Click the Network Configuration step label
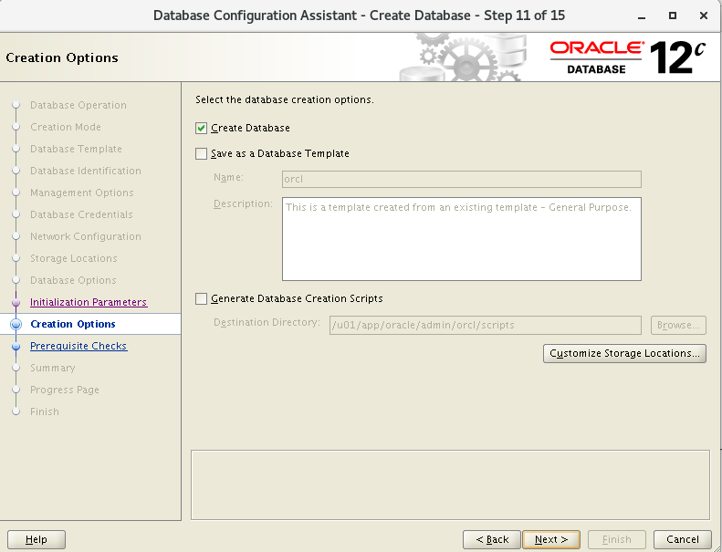Screen dimensions: 722x552 (86, 236)
